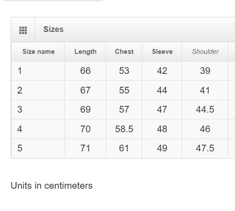Select size name 5 row cell
This screenshot has height=211, width=235.
point(38,148)
